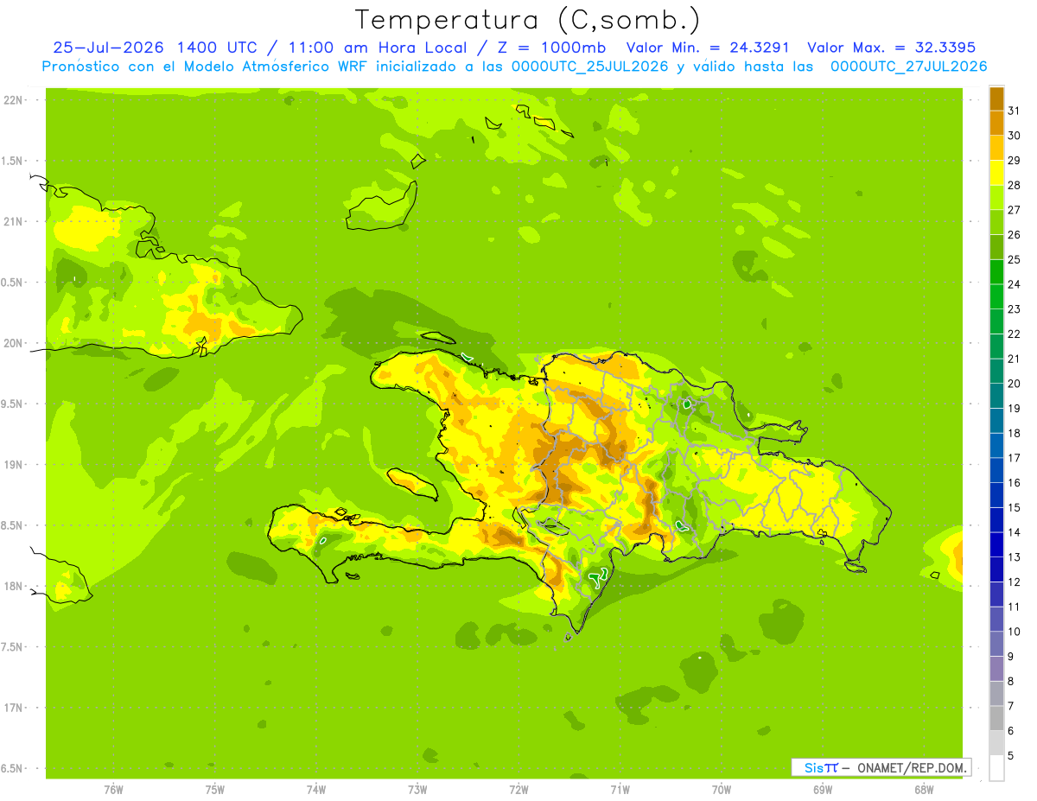Pick the legend swatch between 30 and 31

tap(996, 124)
